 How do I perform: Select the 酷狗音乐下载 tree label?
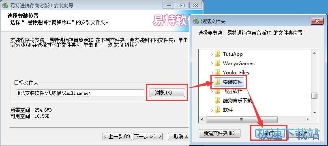[237, 101]
